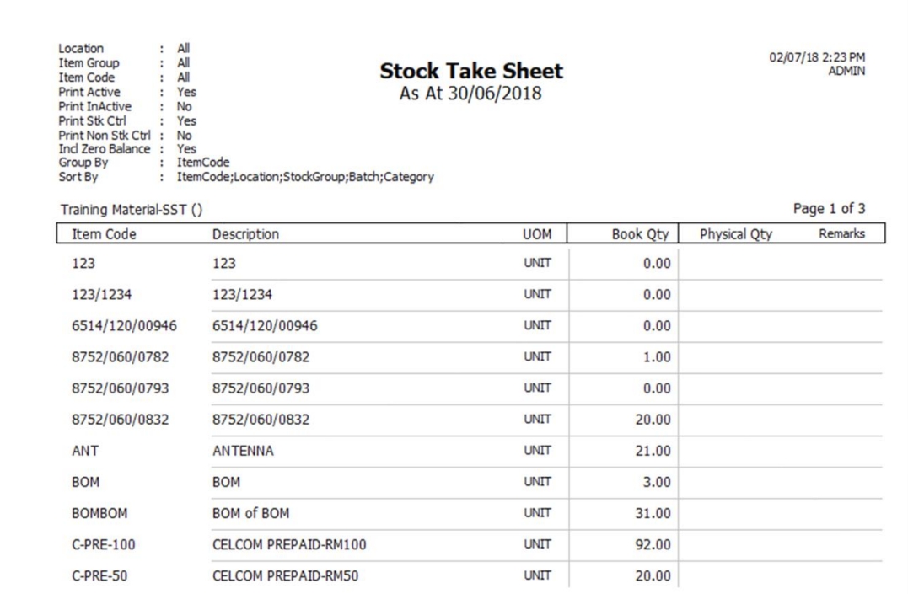The image size is (908, 594).
Task: Click the As At 30/06/2018 date text
Action: click(x=470, y=94)
